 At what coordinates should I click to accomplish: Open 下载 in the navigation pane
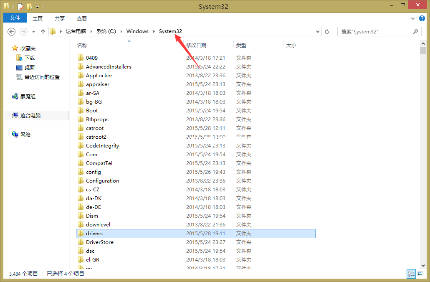[x=30, y=58]
